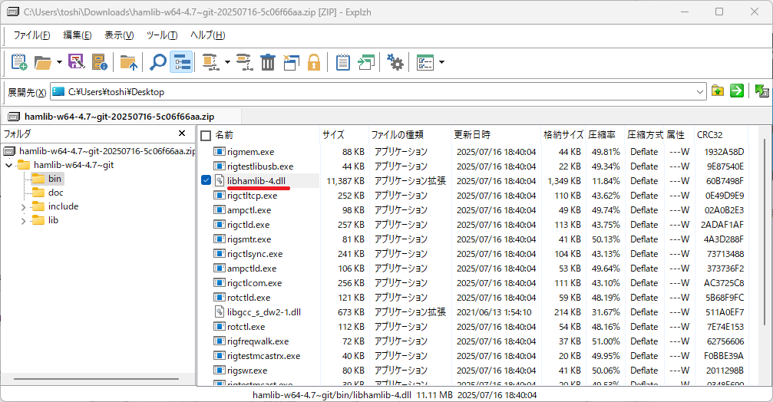Open the 表示(V) menu

point(119,35)
